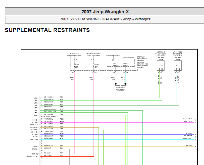Select pin 18 'VIO/LT BLU' wire label
204x165 pixels.
click(48, 121)
